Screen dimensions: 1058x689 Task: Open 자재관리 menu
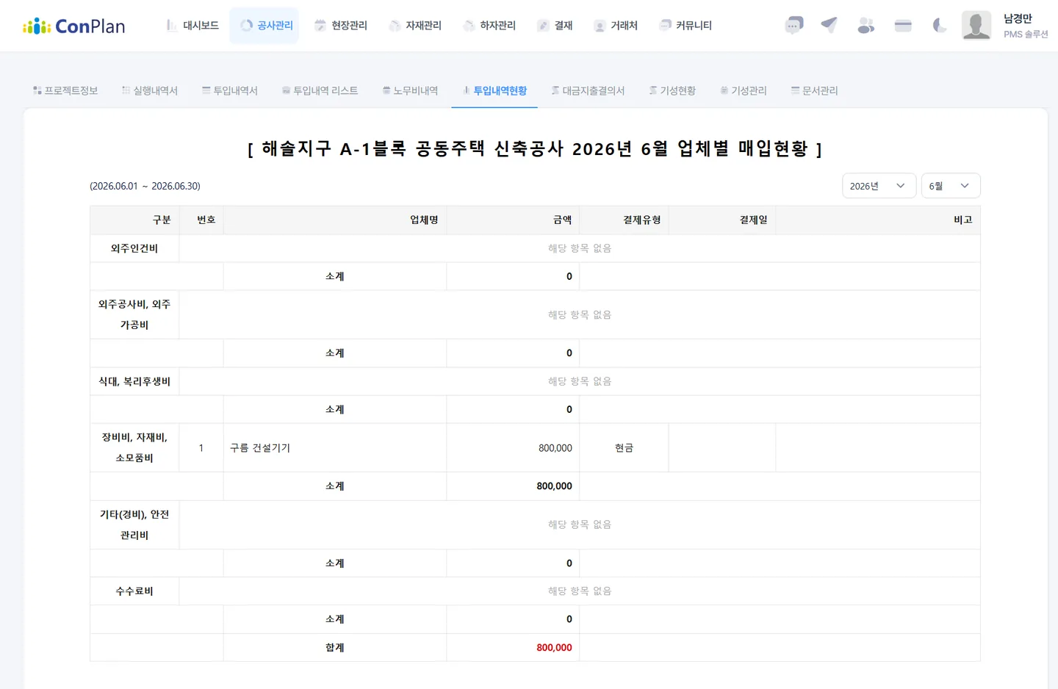click(414, 26)
